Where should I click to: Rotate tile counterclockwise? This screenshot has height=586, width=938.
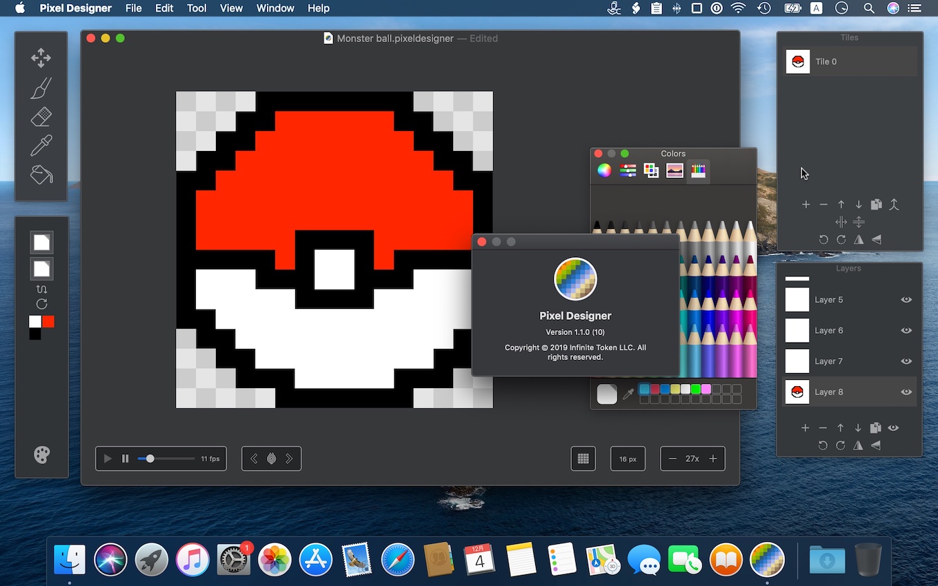[x=824, y=240]
